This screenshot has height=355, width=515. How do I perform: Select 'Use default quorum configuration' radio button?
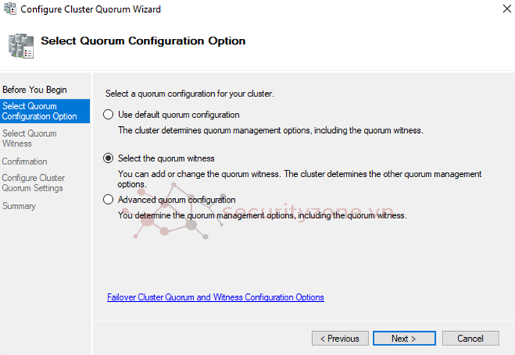(x=109, y=115)
